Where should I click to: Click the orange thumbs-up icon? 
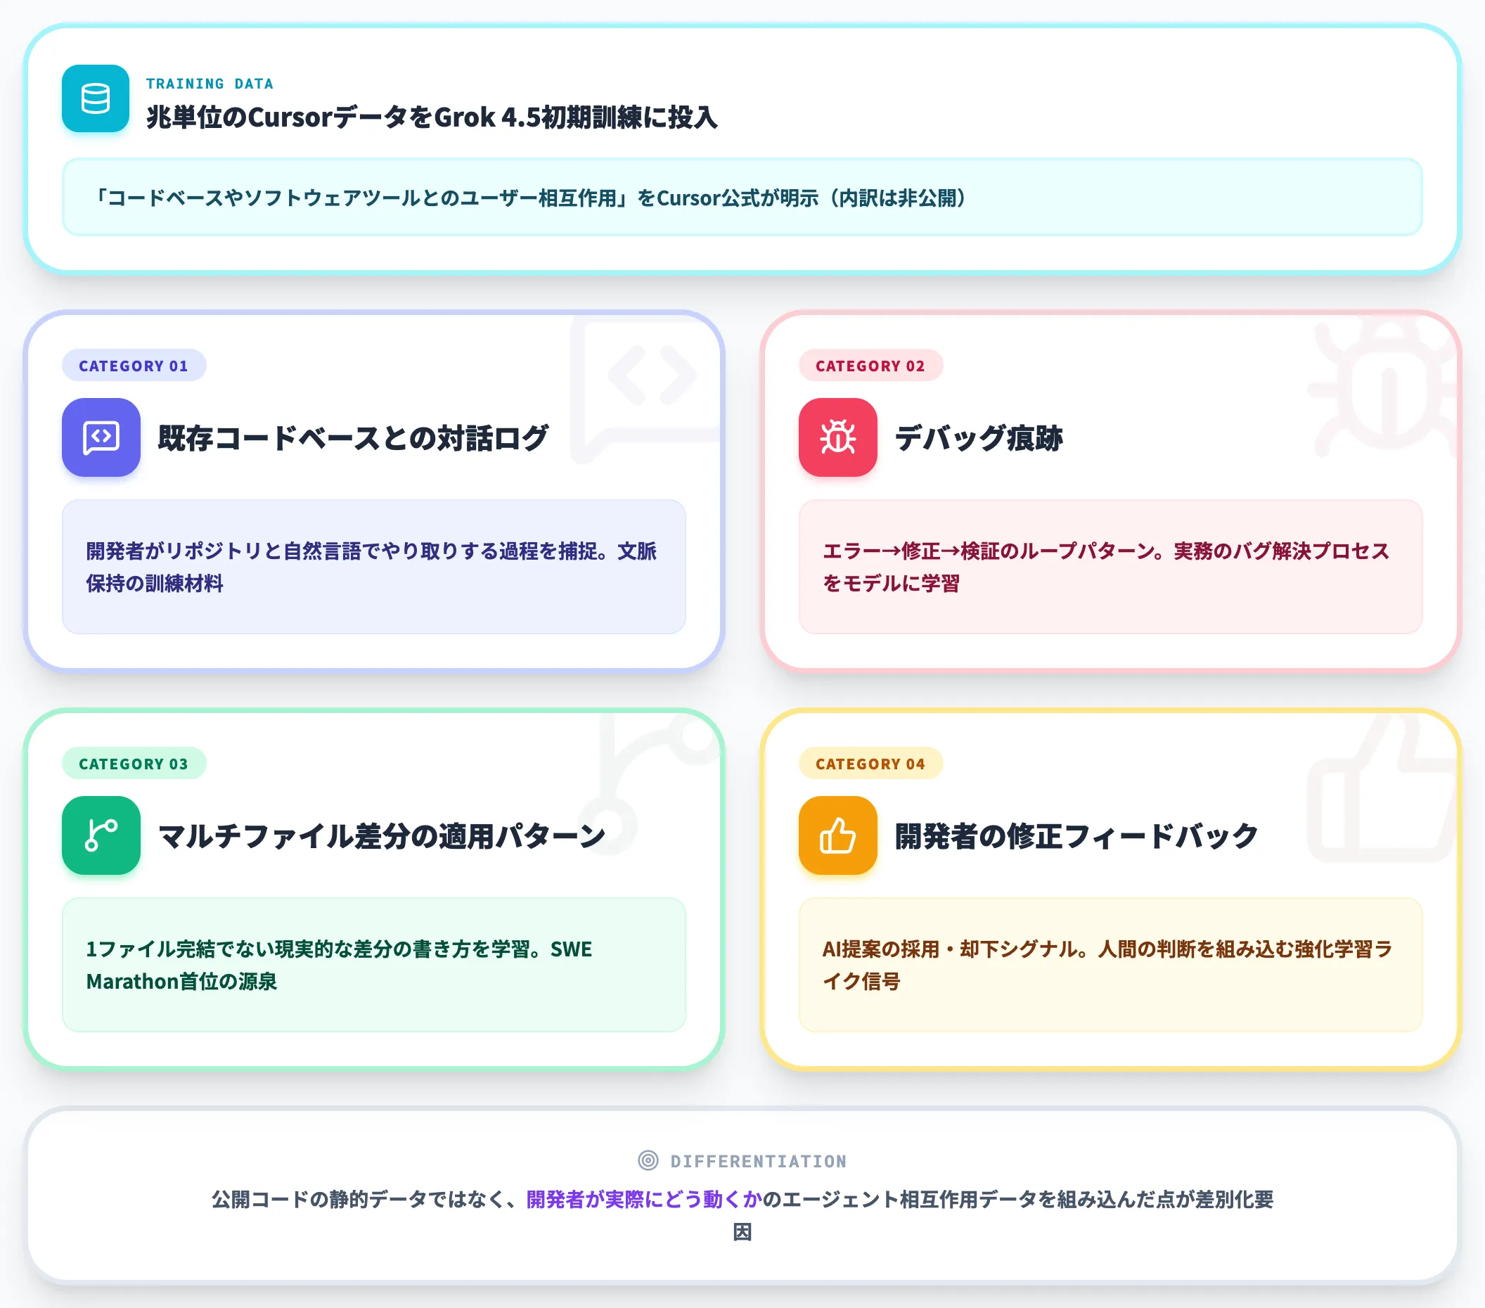(x=837, y=835)
